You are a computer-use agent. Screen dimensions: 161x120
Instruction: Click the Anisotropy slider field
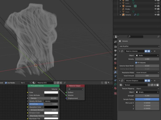[43, 104]
